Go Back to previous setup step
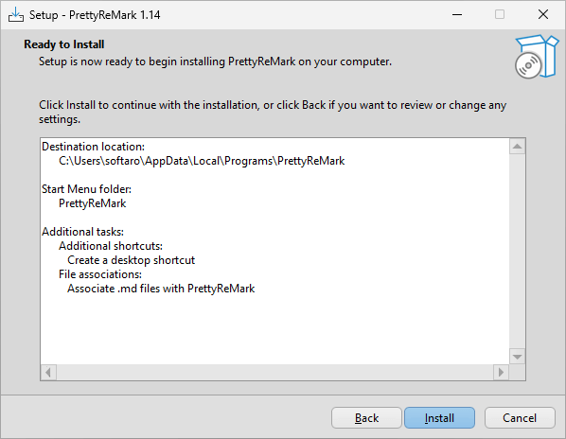 click(x=366, y=418)
